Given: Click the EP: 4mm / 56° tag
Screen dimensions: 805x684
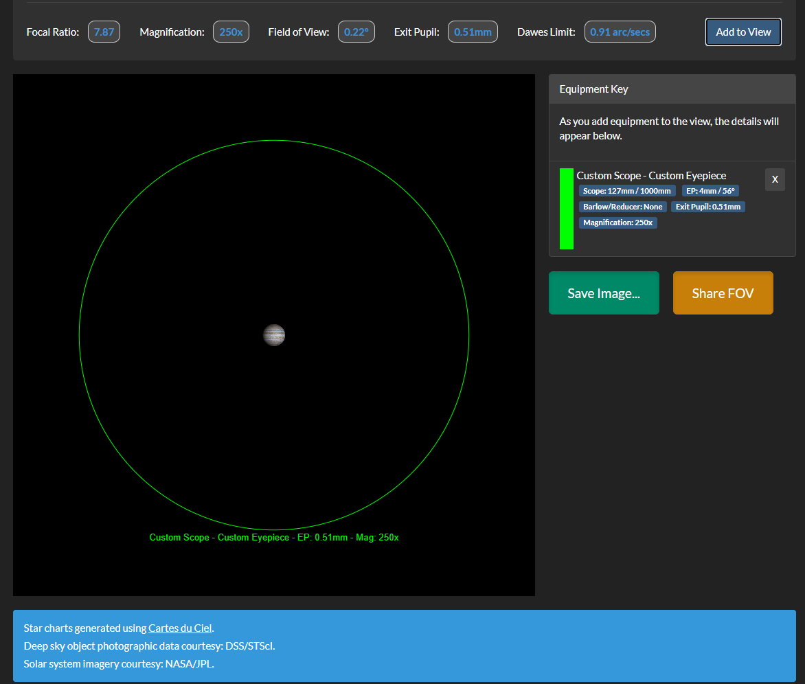Looking at the screenshot, I should click(x=710, y=191).
